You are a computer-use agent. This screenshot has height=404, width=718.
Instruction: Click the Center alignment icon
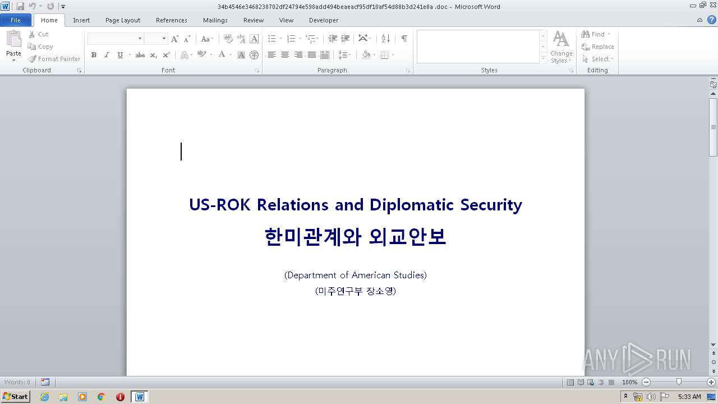click(285, 55)
